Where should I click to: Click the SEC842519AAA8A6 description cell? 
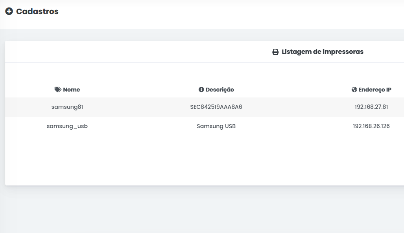pyautogui.click(x=216, y=107)
